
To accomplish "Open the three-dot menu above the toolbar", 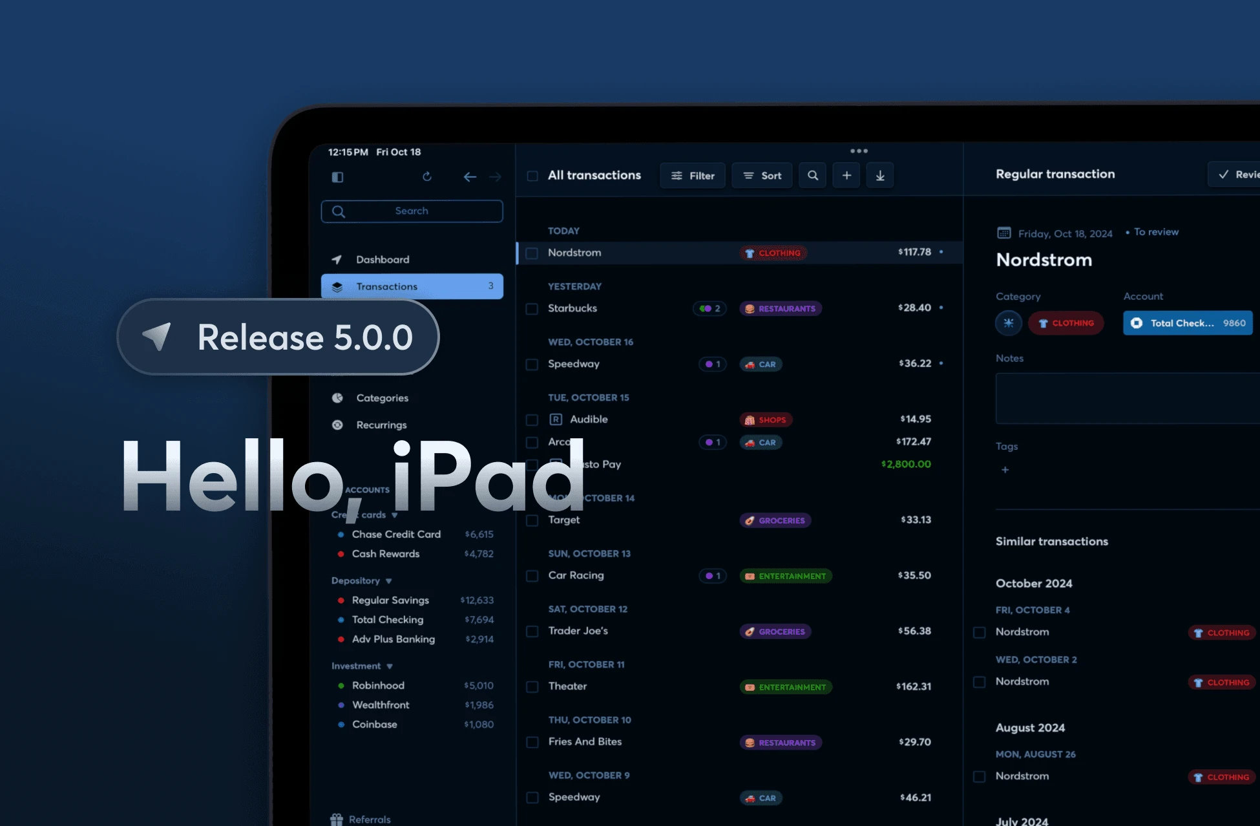I will point(859,151).
